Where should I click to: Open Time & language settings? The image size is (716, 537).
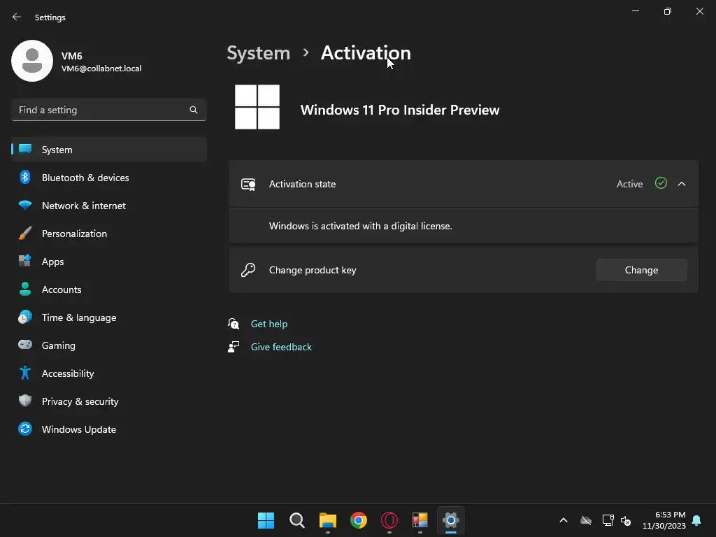pyautogui.click(x=108, y=317)
